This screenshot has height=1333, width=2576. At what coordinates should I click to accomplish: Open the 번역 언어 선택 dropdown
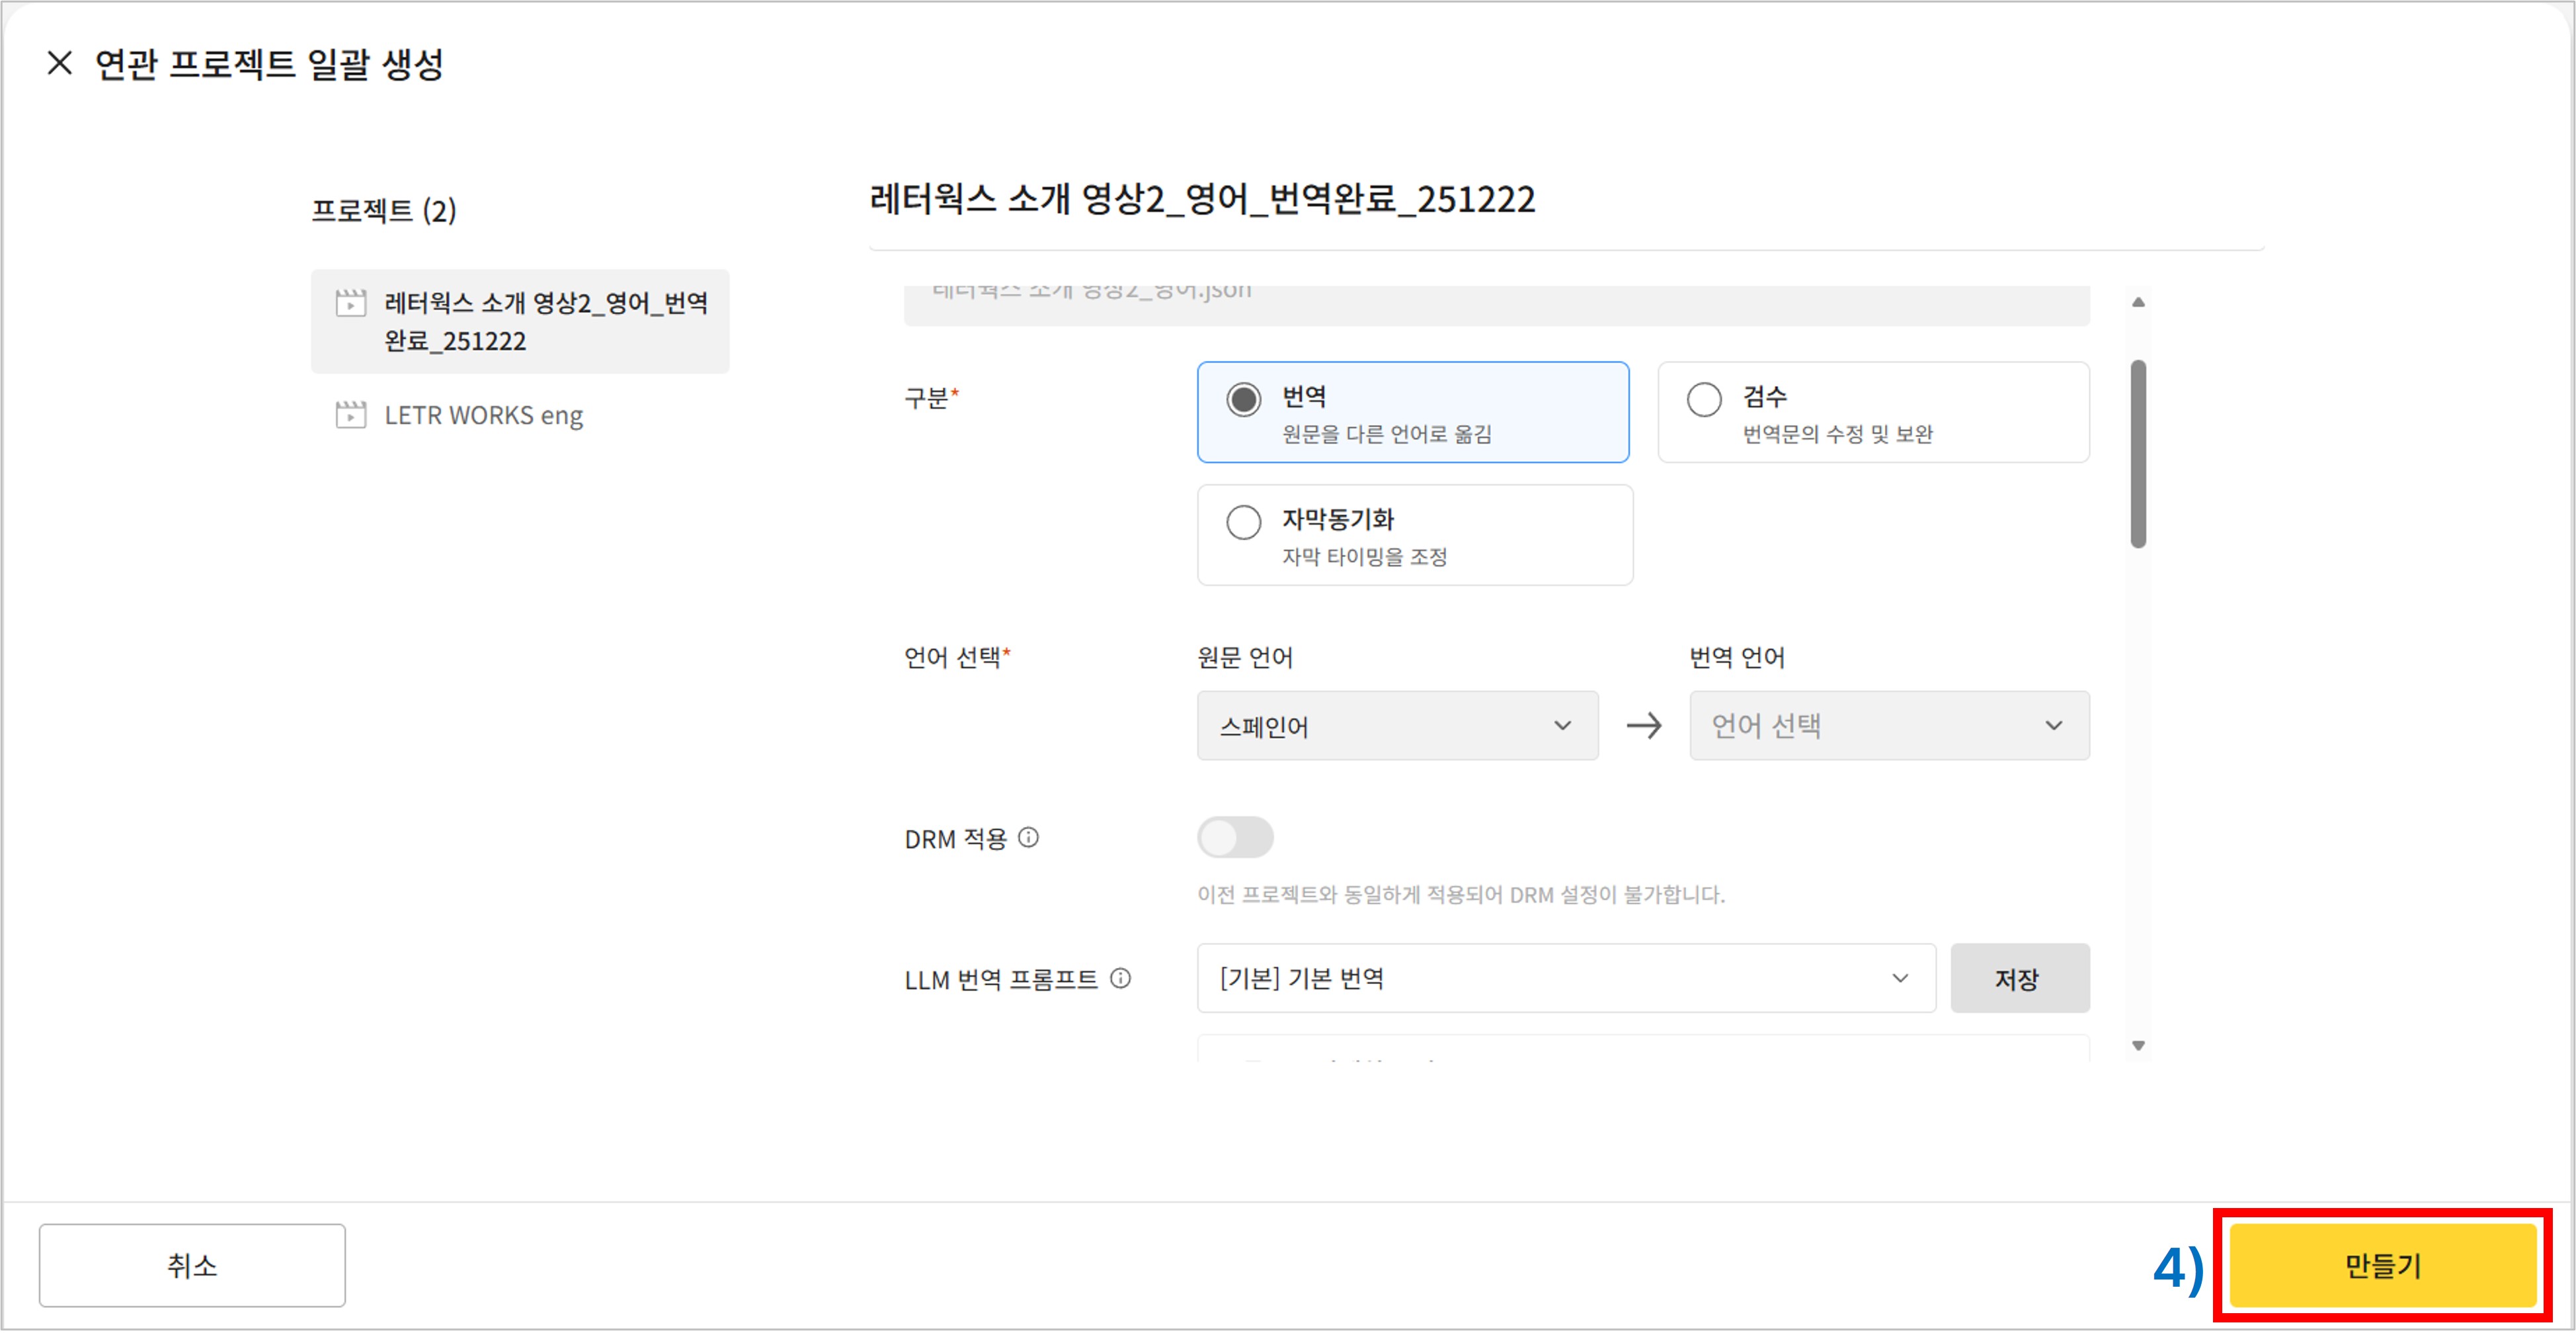[x=1888, y=726]
